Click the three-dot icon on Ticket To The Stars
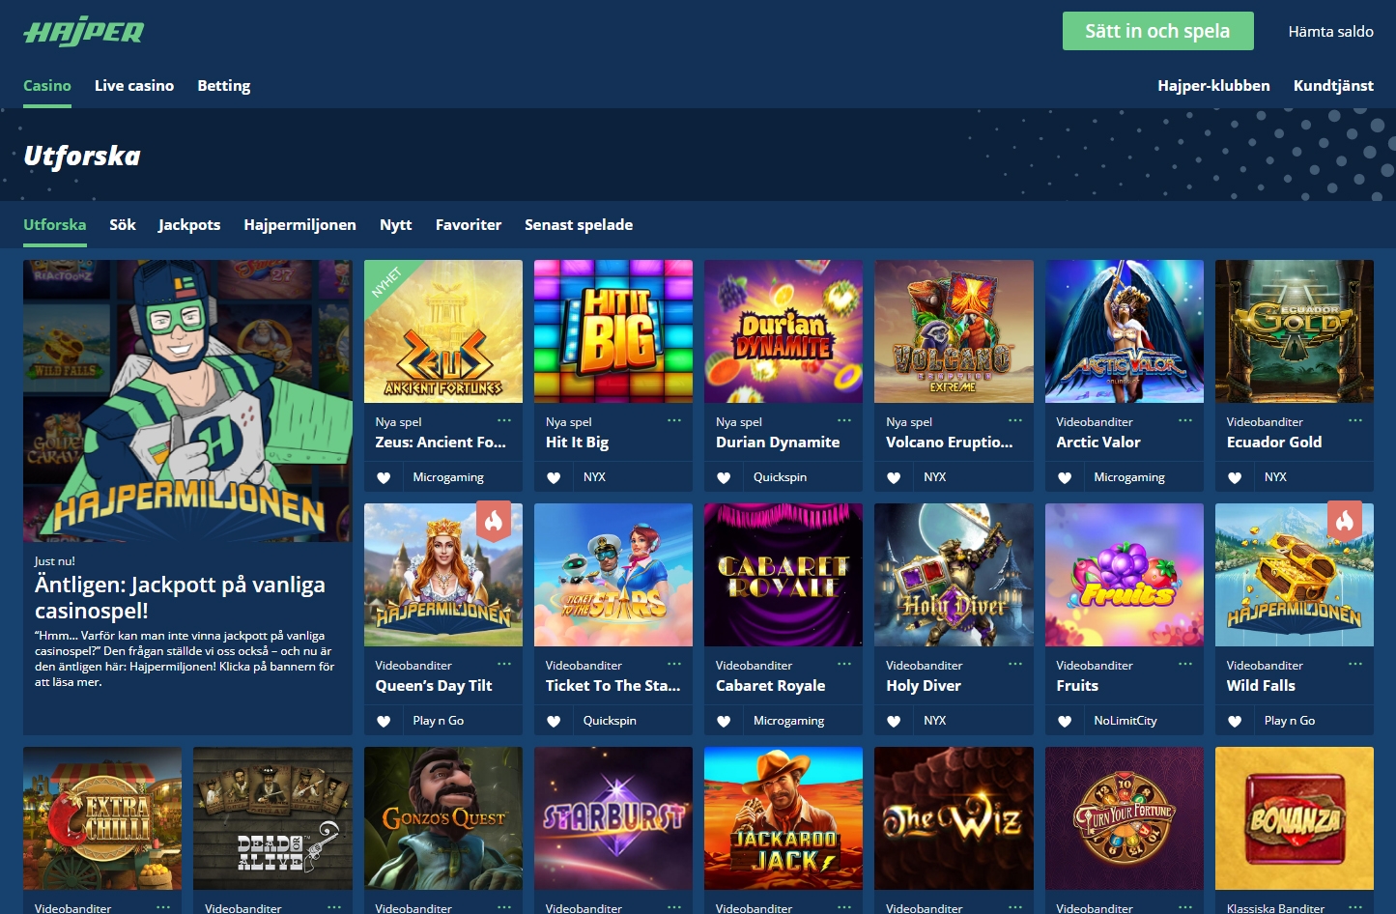Screen dimensions: 1396x914 674,664
